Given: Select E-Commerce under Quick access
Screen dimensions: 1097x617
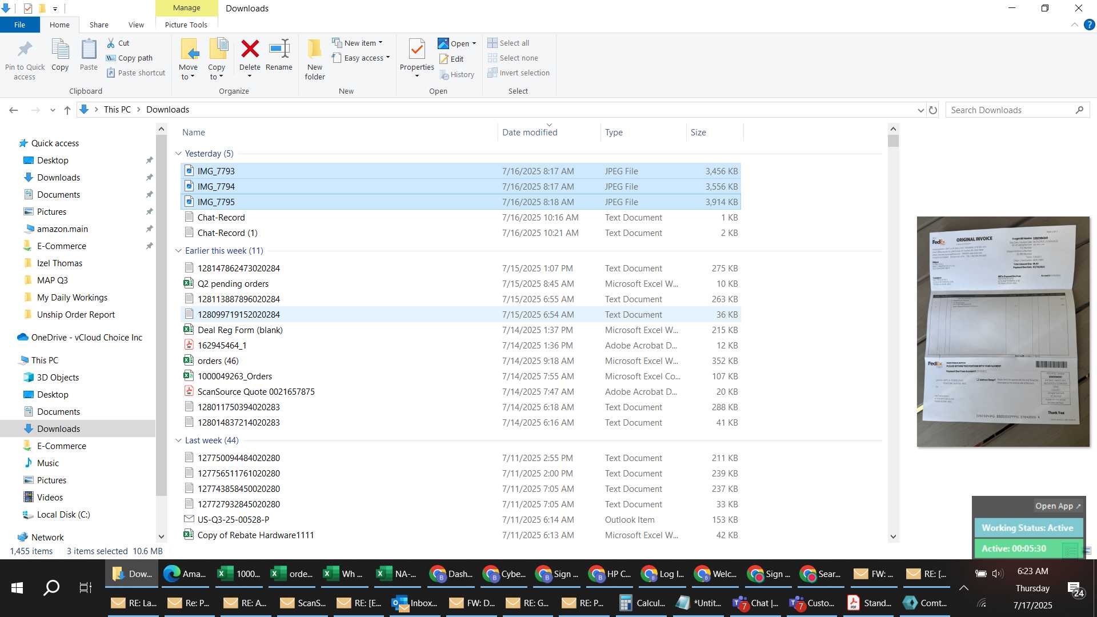Looking at the screenshot, I should click(62, 246).
